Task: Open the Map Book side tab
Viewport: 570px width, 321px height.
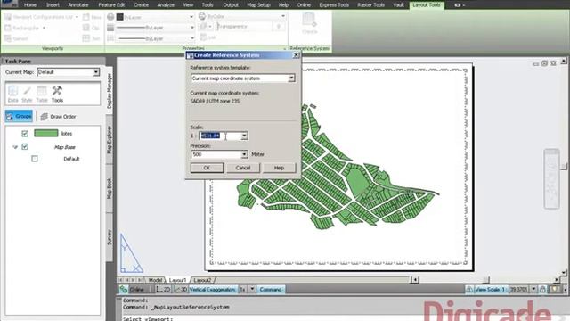Action: [109, 188]
